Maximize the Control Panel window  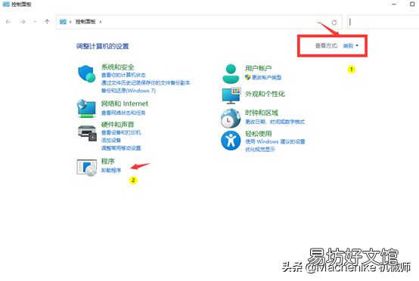click(x=412, y=5)
